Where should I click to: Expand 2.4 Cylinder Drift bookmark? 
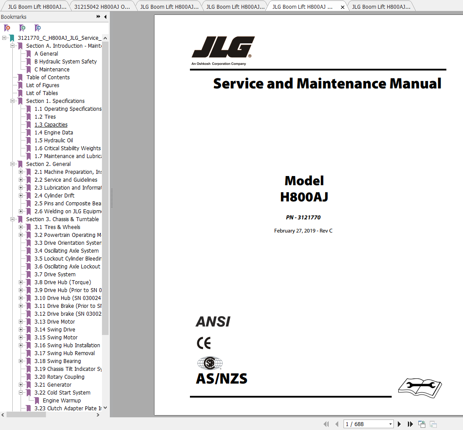[21, 195]
